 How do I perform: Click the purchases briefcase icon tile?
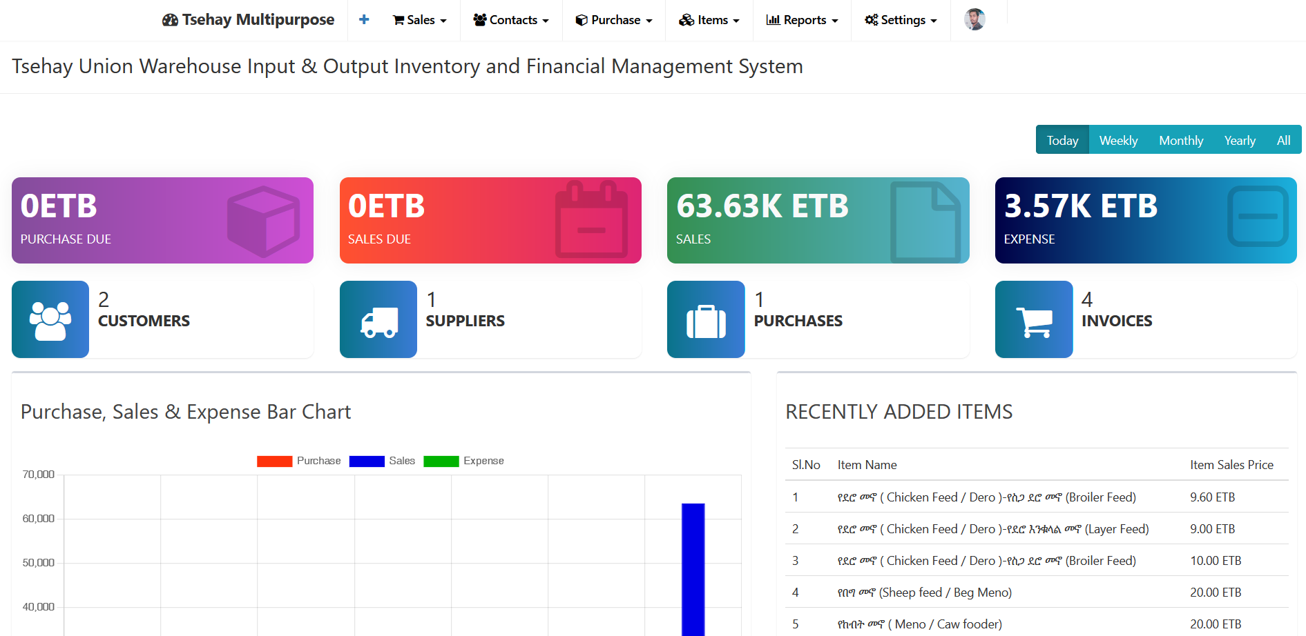706,320
